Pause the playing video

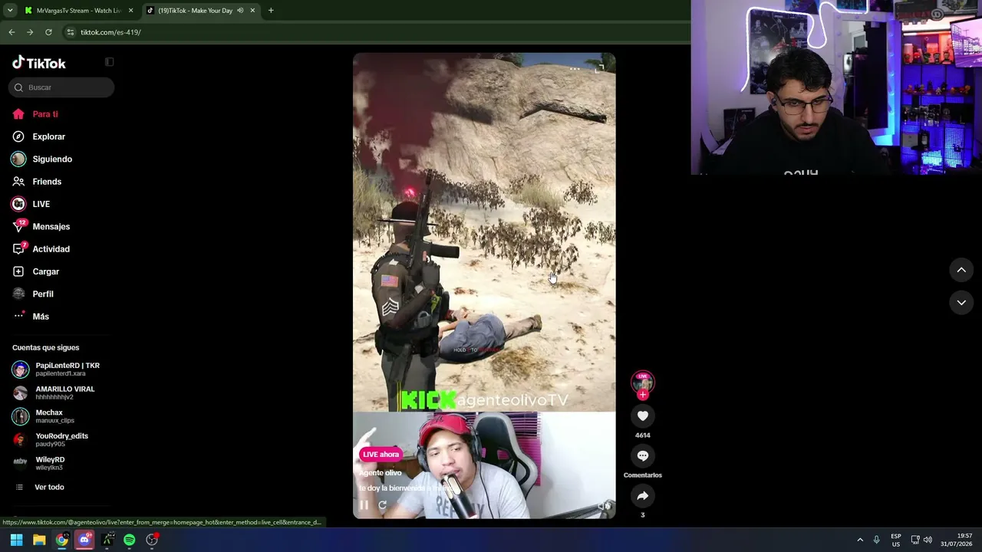(364, 504)
